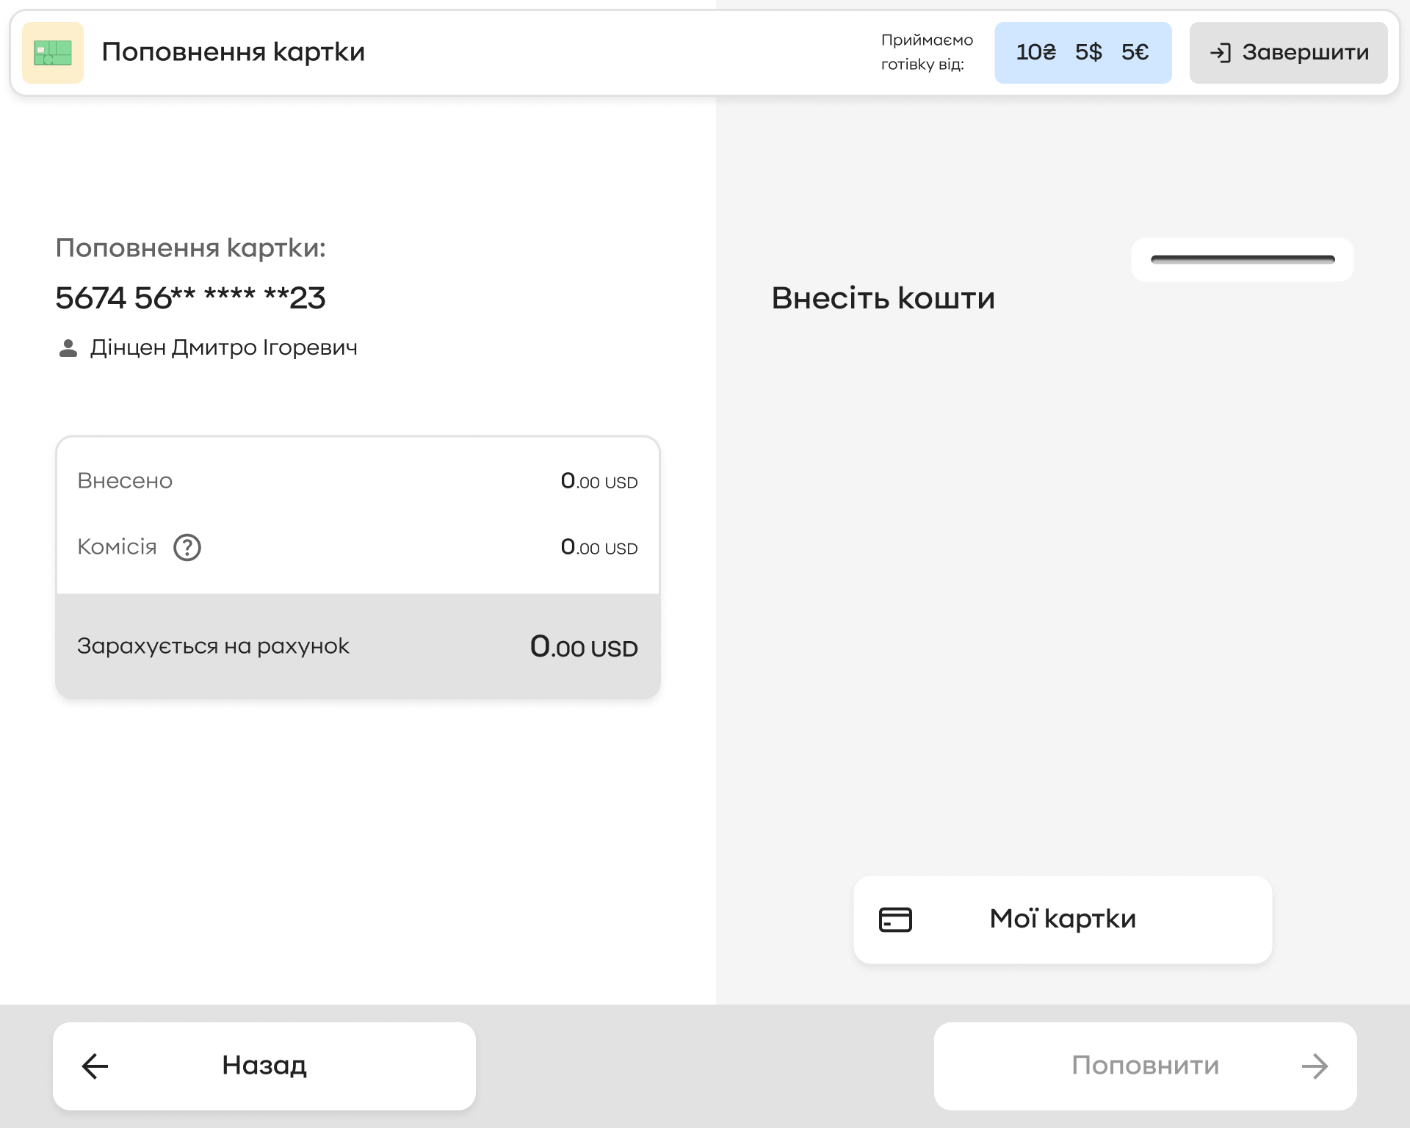The image size is (1410, 1128).
Task: Click the Комісія label text
Action: [x=117, y=547]
